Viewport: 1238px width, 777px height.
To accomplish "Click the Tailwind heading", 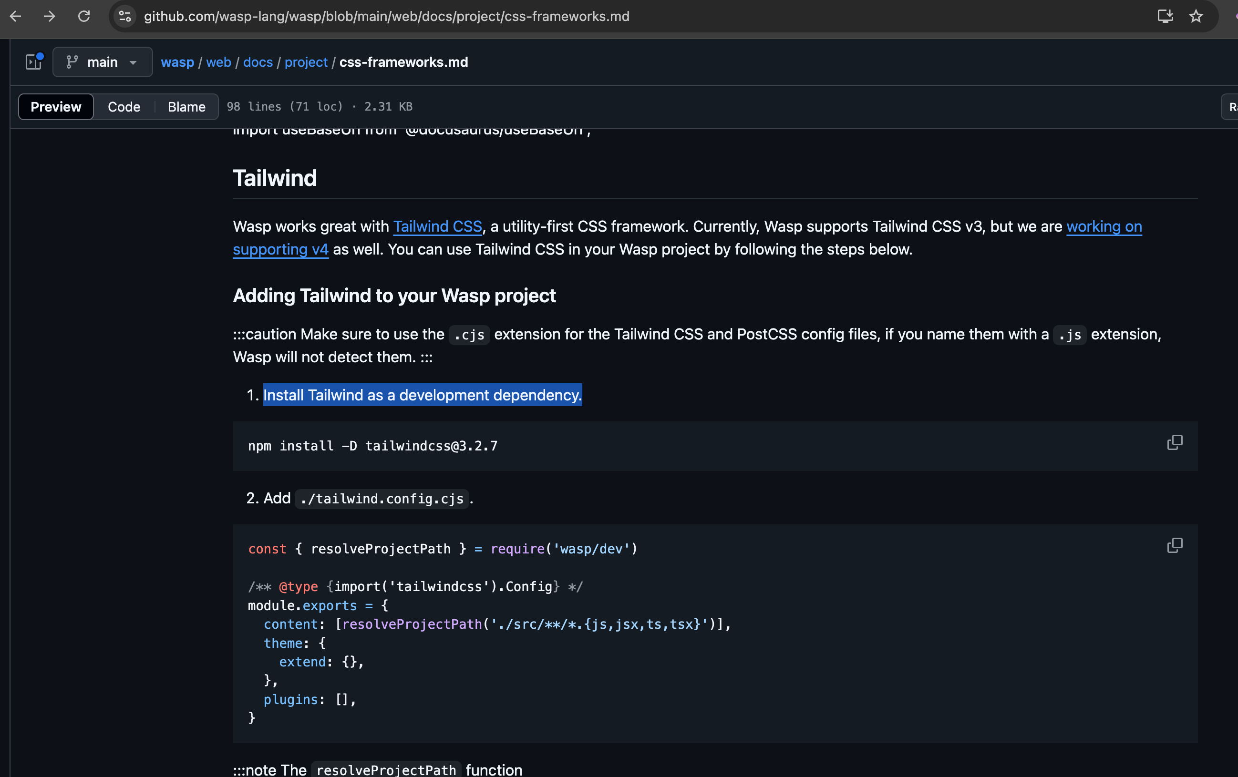I will 275,178.
